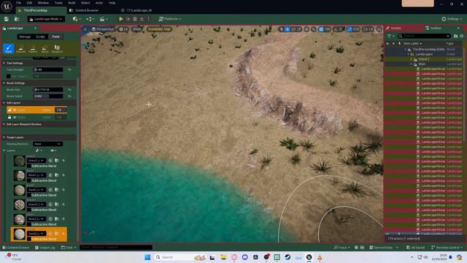Open the Landscape Mode dropdown

pos(46,19)
